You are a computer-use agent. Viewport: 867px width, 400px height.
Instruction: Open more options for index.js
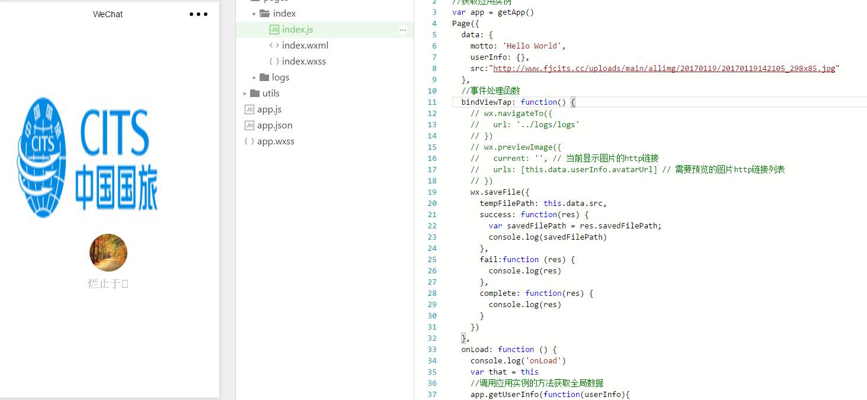click(403, 30)
